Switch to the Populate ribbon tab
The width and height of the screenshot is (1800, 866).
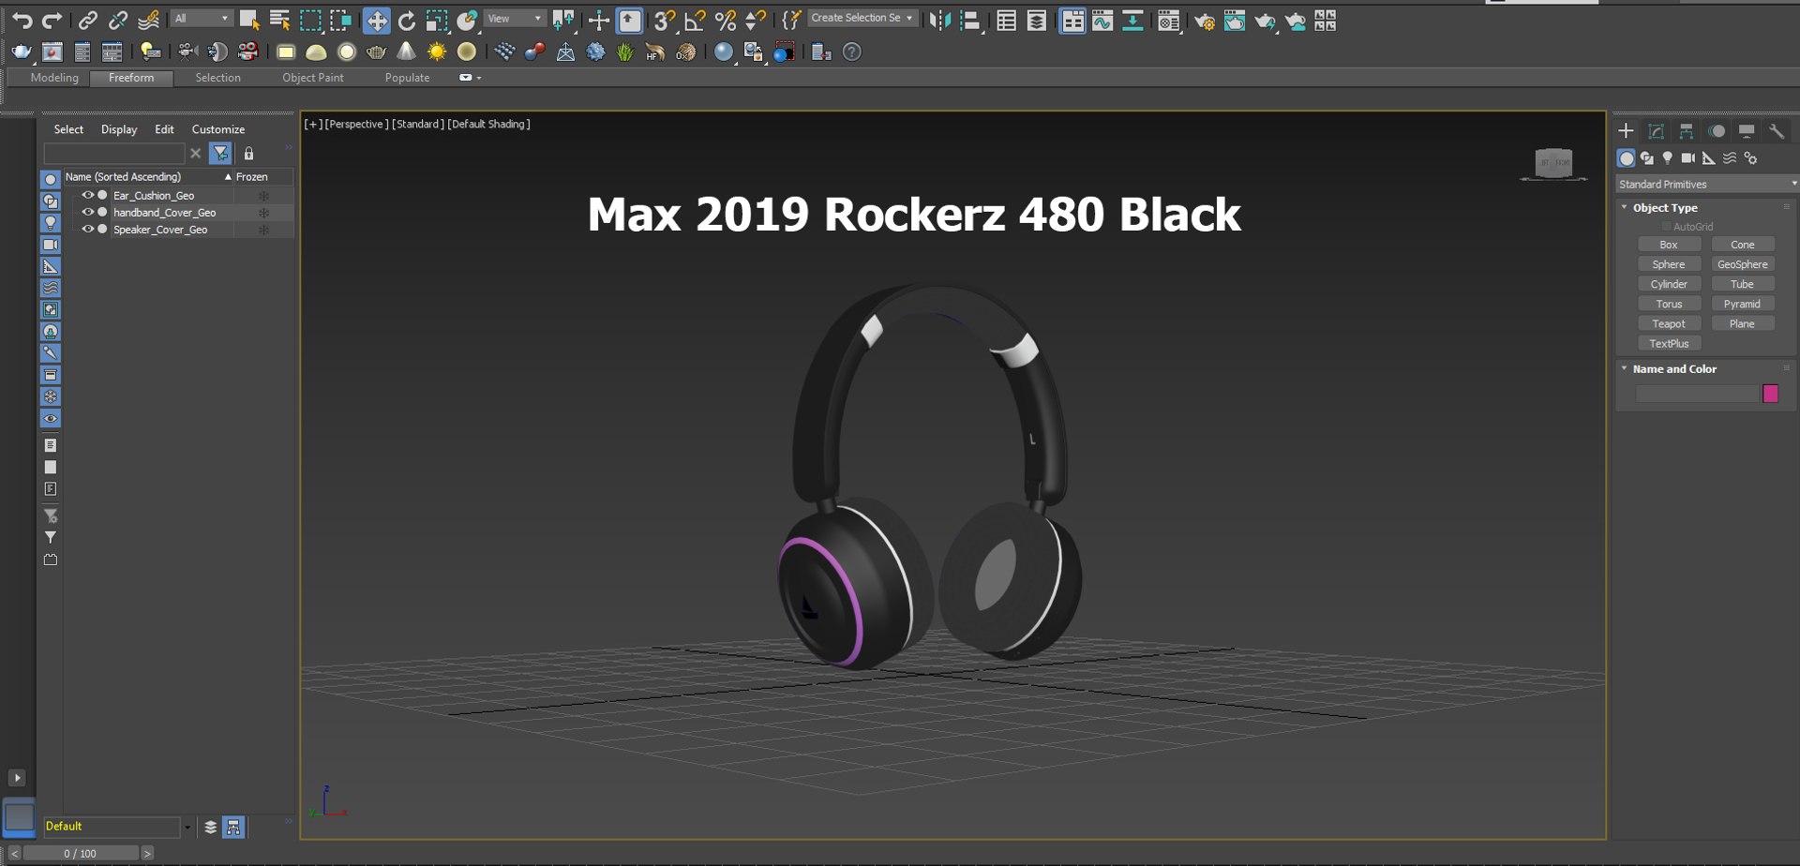(x=407, y=78)
